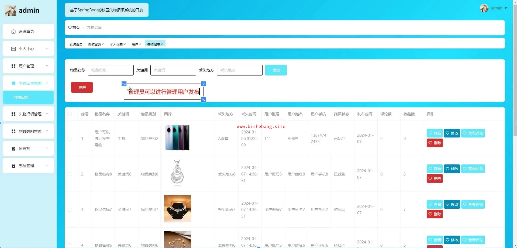Click the red 删除 batch delete button
The height and width of the screenshot is (248, 517).
pyautogui.click(x=82, y=87)
